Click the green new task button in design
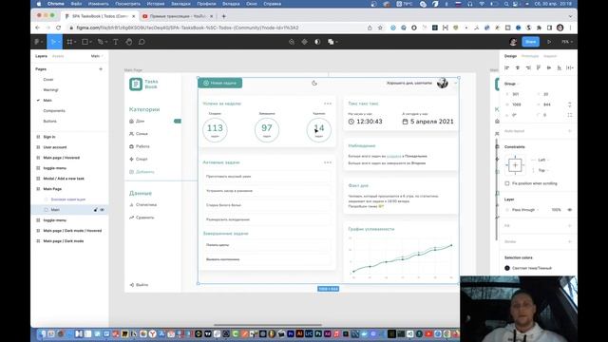This screenshot has width=608, height=342. pyautogui.click(x=220, y=83)
